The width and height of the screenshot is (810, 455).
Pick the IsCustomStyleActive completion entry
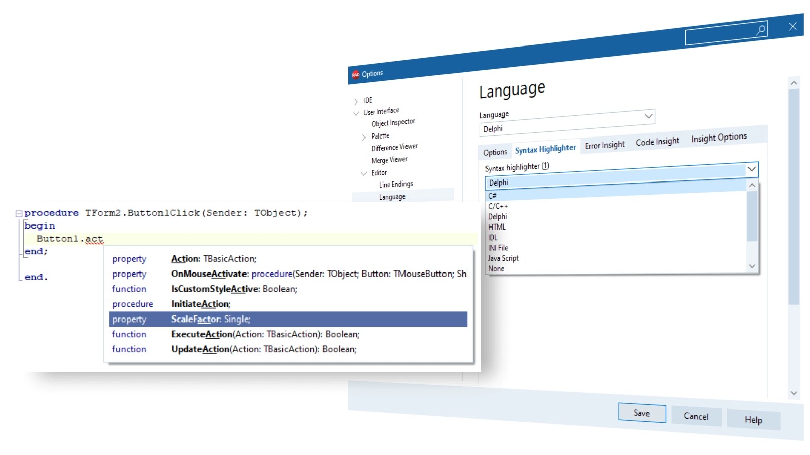click(x=288, y=289)
